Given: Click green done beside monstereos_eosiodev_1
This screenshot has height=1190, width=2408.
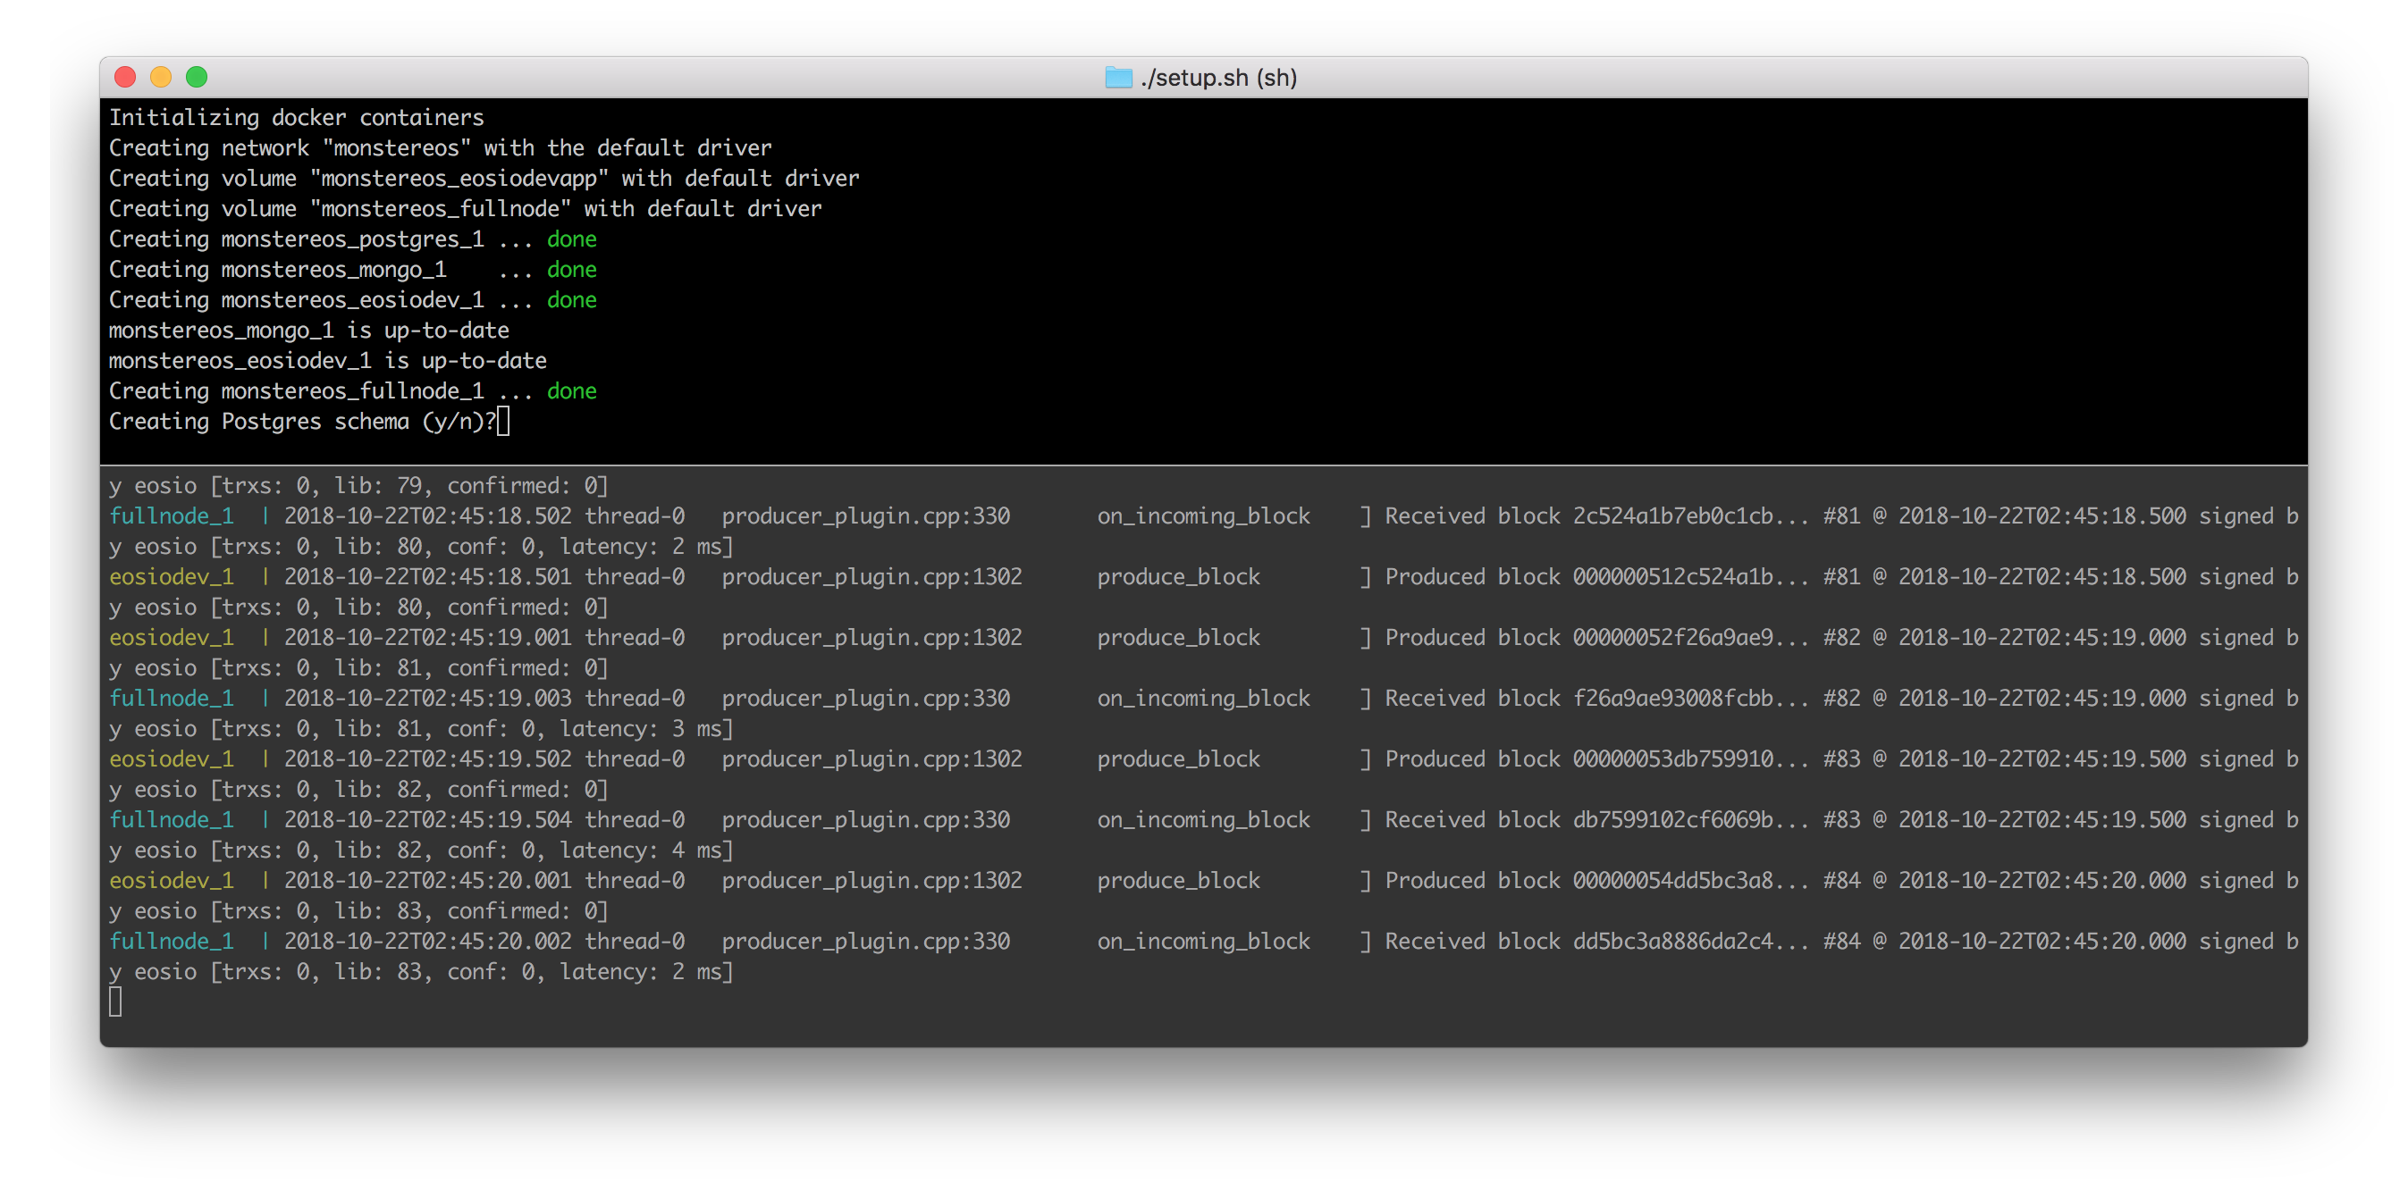Looking at the screenshot, I should click(571, 300).
